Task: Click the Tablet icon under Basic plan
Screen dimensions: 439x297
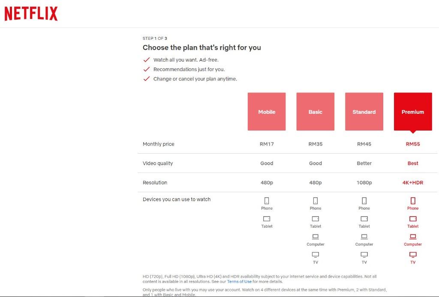Action: pyautogui.click(x=315, y=219)
